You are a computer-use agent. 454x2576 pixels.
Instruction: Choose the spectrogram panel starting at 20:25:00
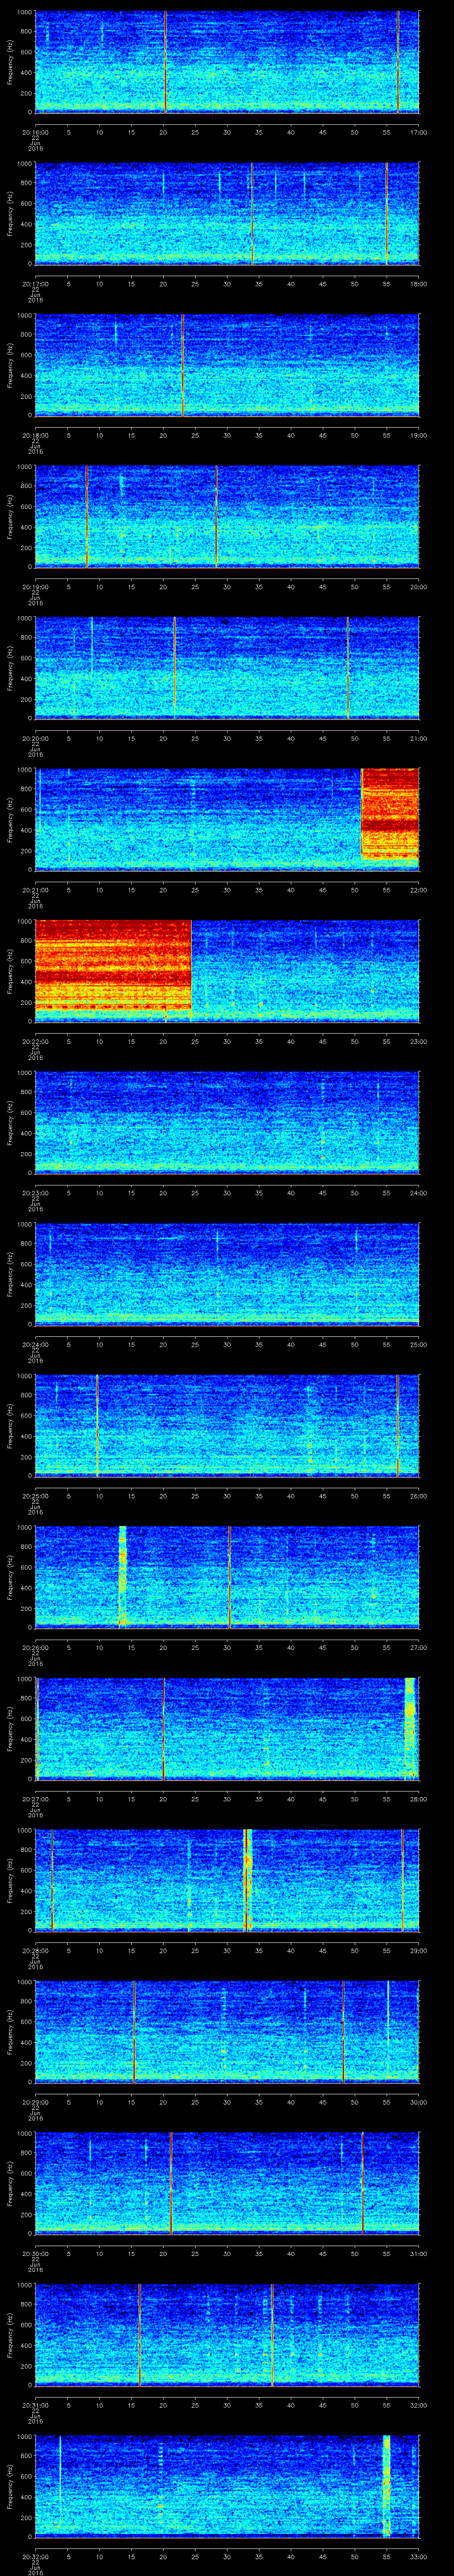[227, 1425]
